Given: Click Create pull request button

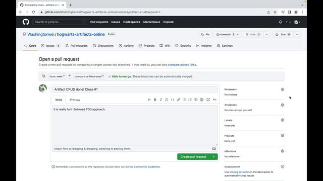Looking at the screenshot, I should 193,157.
